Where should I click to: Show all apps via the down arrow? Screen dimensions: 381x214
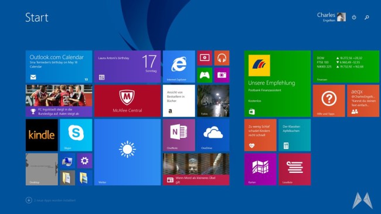[x=29, y=200]
